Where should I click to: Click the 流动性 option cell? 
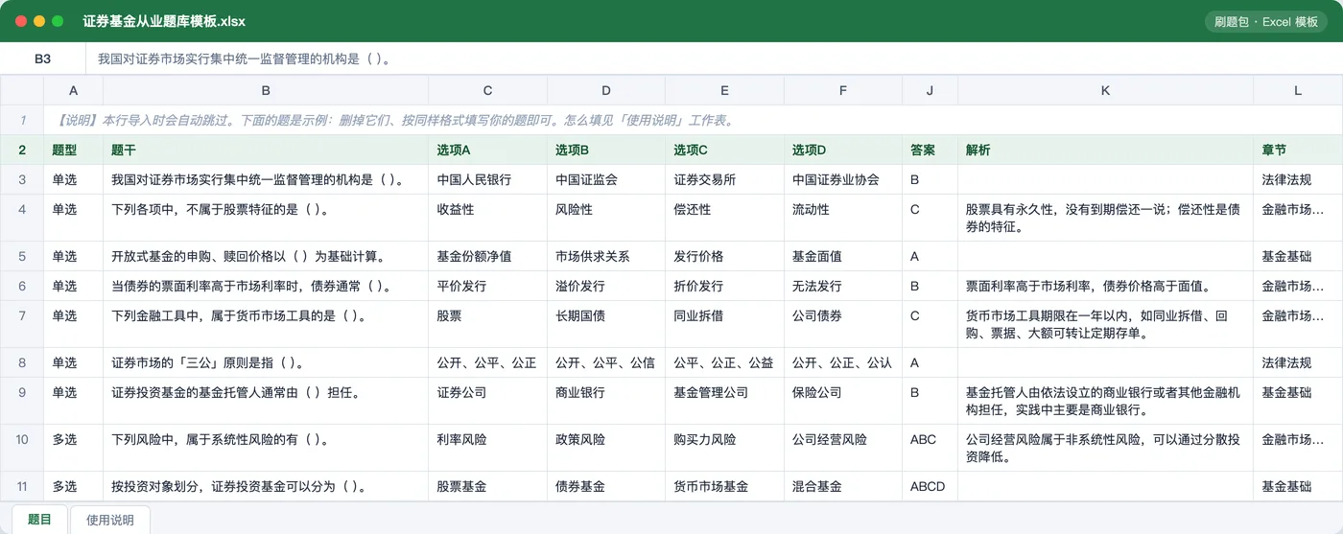[x=843, y=218]
